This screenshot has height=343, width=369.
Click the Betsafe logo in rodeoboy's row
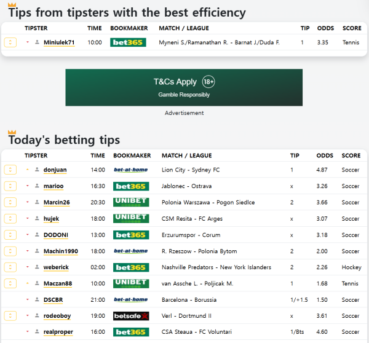[131, 316]
